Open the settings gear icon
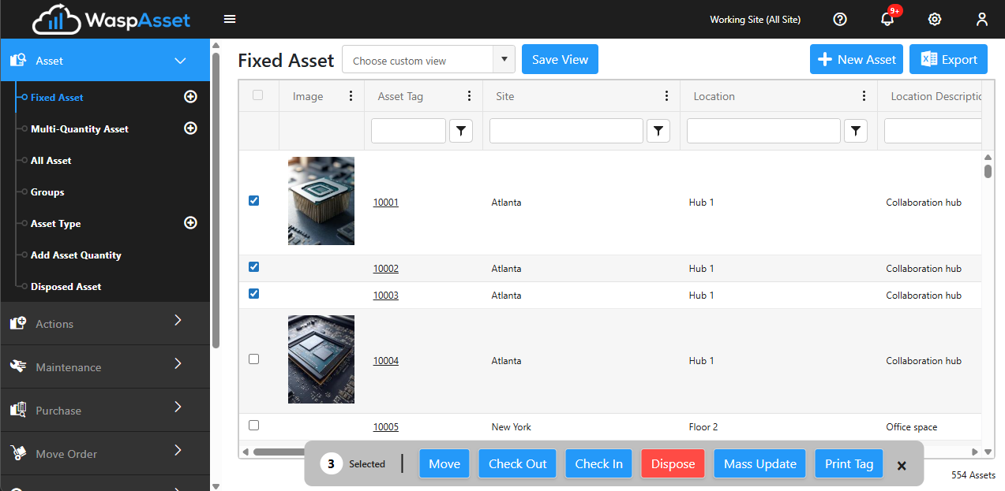The width and height of the screenshot is (1005, 491). pyautogui.click(x=935, y=19)
